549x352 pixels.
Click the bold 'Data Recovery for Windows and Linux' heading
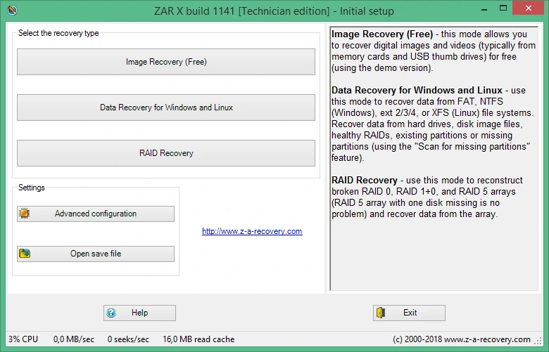click(417, 90)
